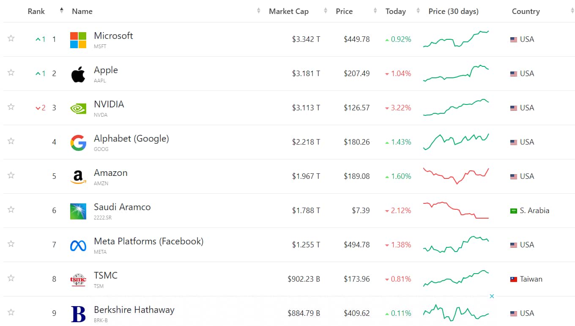Click the TSMC logo icon
Image resolution: width=575 pixels, height=326 pixels.
coord(78,279)
